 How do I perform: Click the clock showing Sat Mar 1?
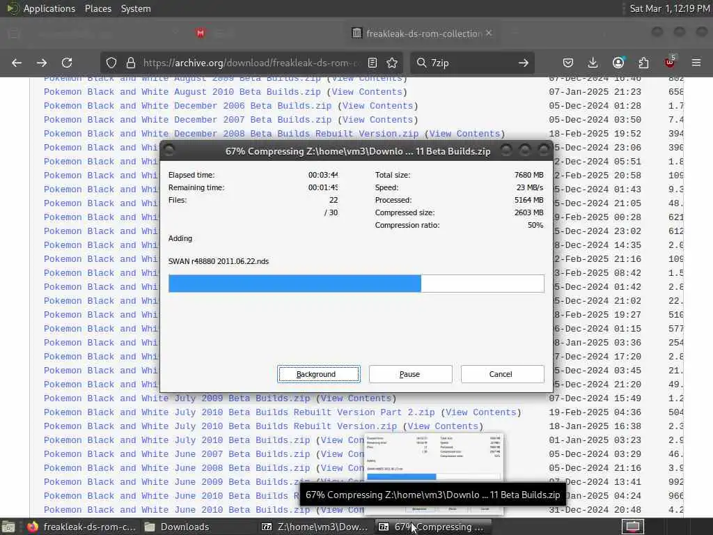point(669,8)
